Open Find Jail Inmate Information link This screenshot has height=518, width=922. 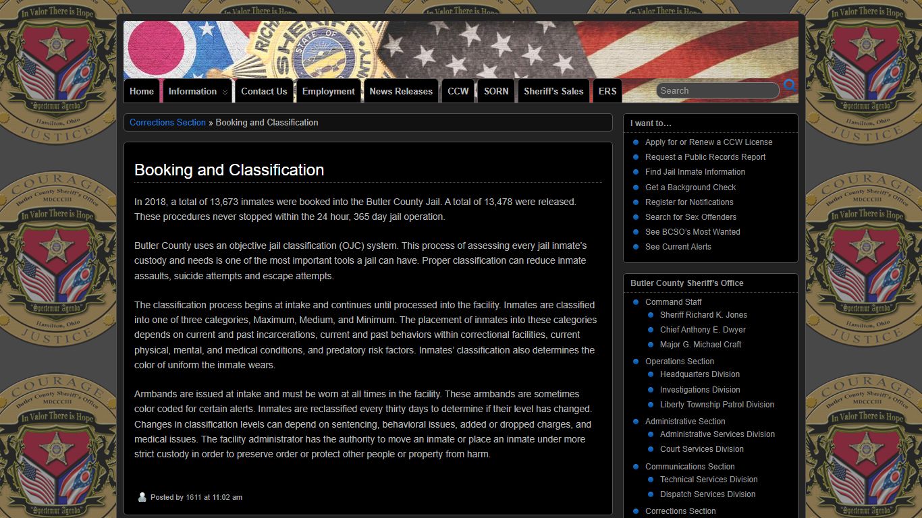(695, 172)
